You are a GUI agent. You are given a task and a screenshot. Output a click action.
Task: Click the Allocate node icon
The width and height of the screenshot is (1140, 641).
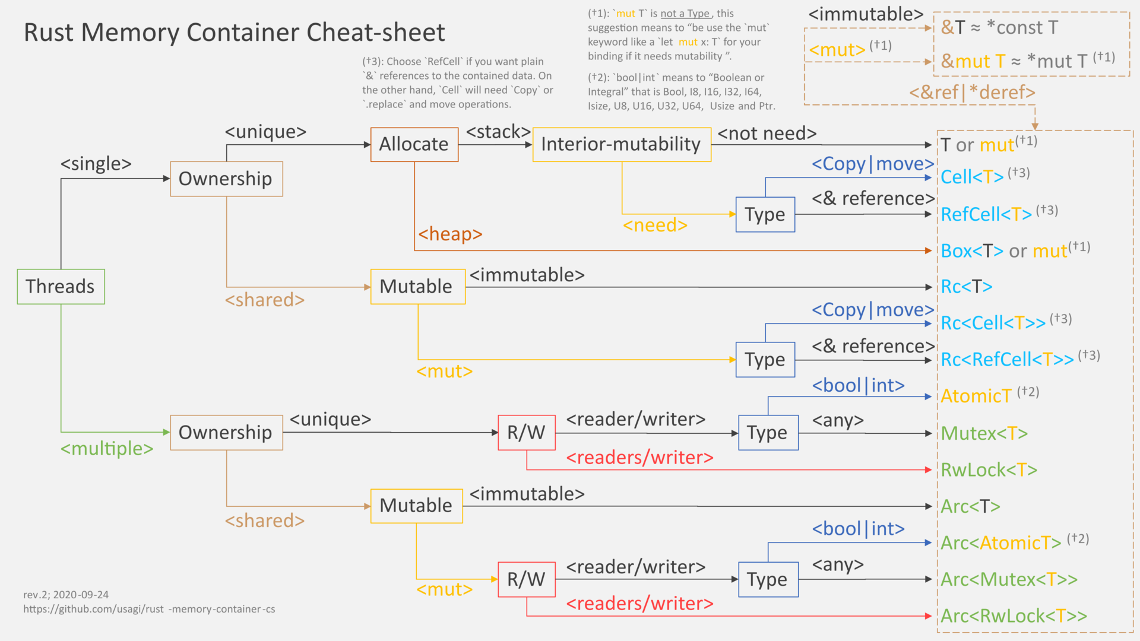point(410,152)
